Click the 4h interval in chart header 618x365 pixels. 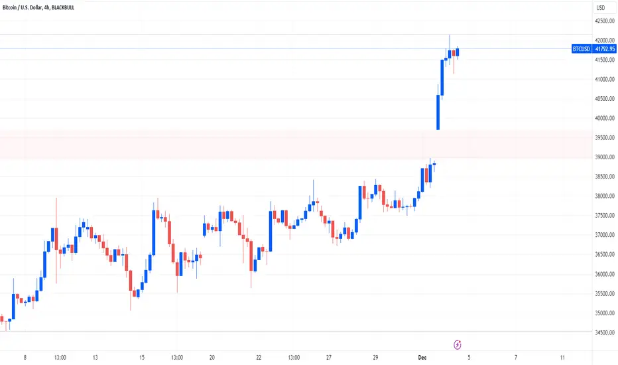[46, 7]
